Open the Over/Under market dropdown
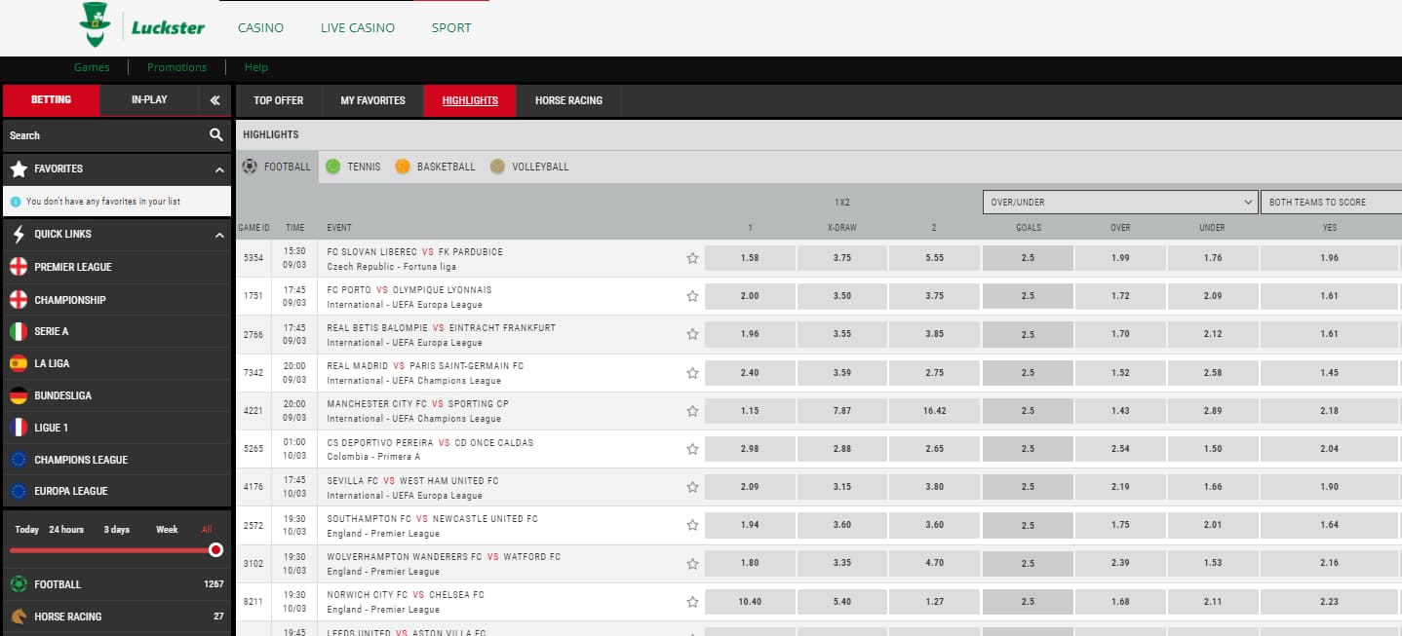The height and width of the screenshot is (636, 1402). tap(1119, 202)
